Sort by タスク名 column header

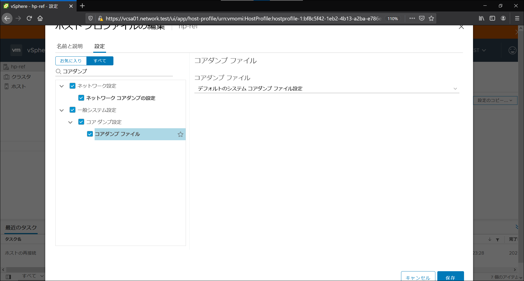[13, 239]
